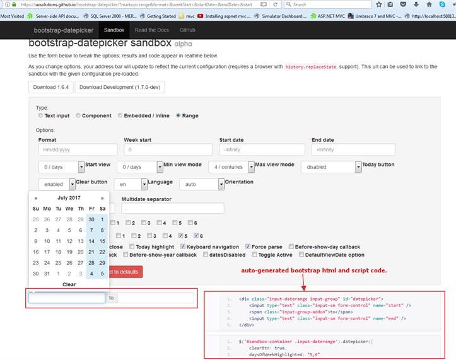
Task: Pick day 15 in the calendar
Action: pos(102,241)
